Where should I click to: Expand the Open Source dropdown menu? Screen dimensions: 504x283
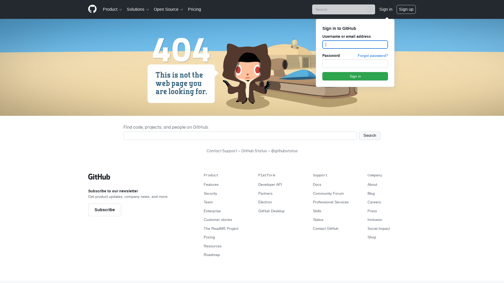[168, 9]
